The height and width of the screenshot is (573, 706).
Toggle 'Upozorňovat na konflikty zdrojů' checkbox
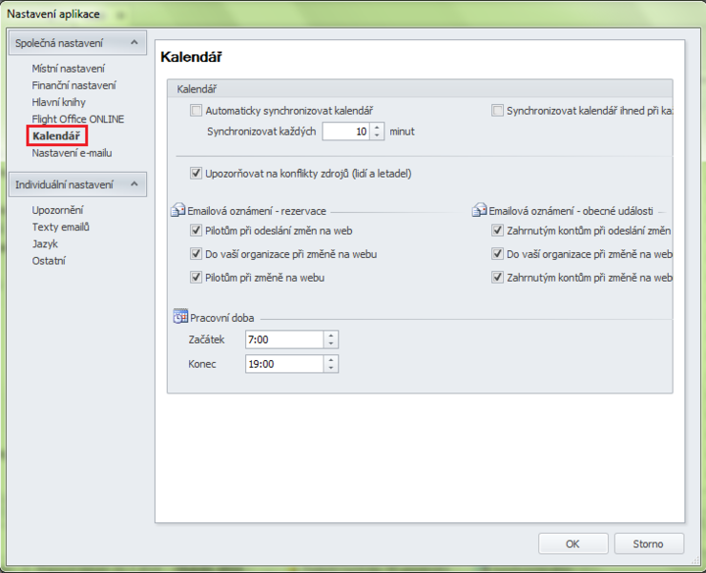(197, 174)
